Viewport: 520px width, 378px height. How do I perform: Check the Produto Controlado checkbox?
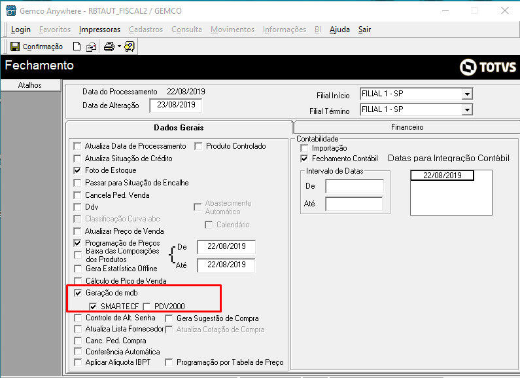click(x=198, y=146)
